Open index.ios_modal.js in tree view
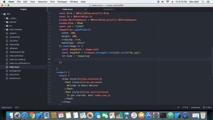The width and height of the screenshot is (213, 120). (x=17, y=59)
